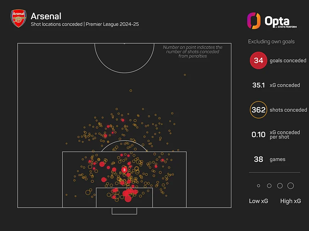
Task: Click the 35.1 xG conceded value
Action: click(x=258, y=85)
